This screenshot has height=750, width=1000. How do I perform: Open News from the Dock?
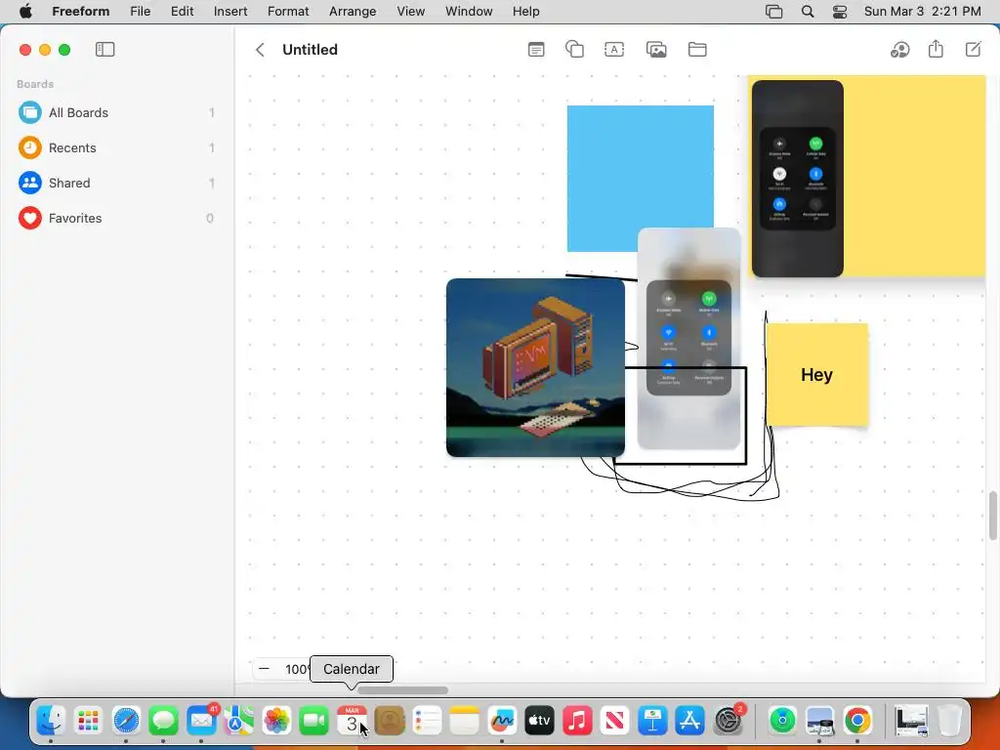(615, 722)
